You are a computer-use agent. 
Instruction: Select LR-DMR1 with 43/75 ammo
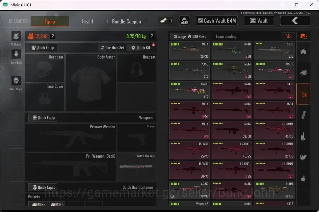(x=232, y=150)
